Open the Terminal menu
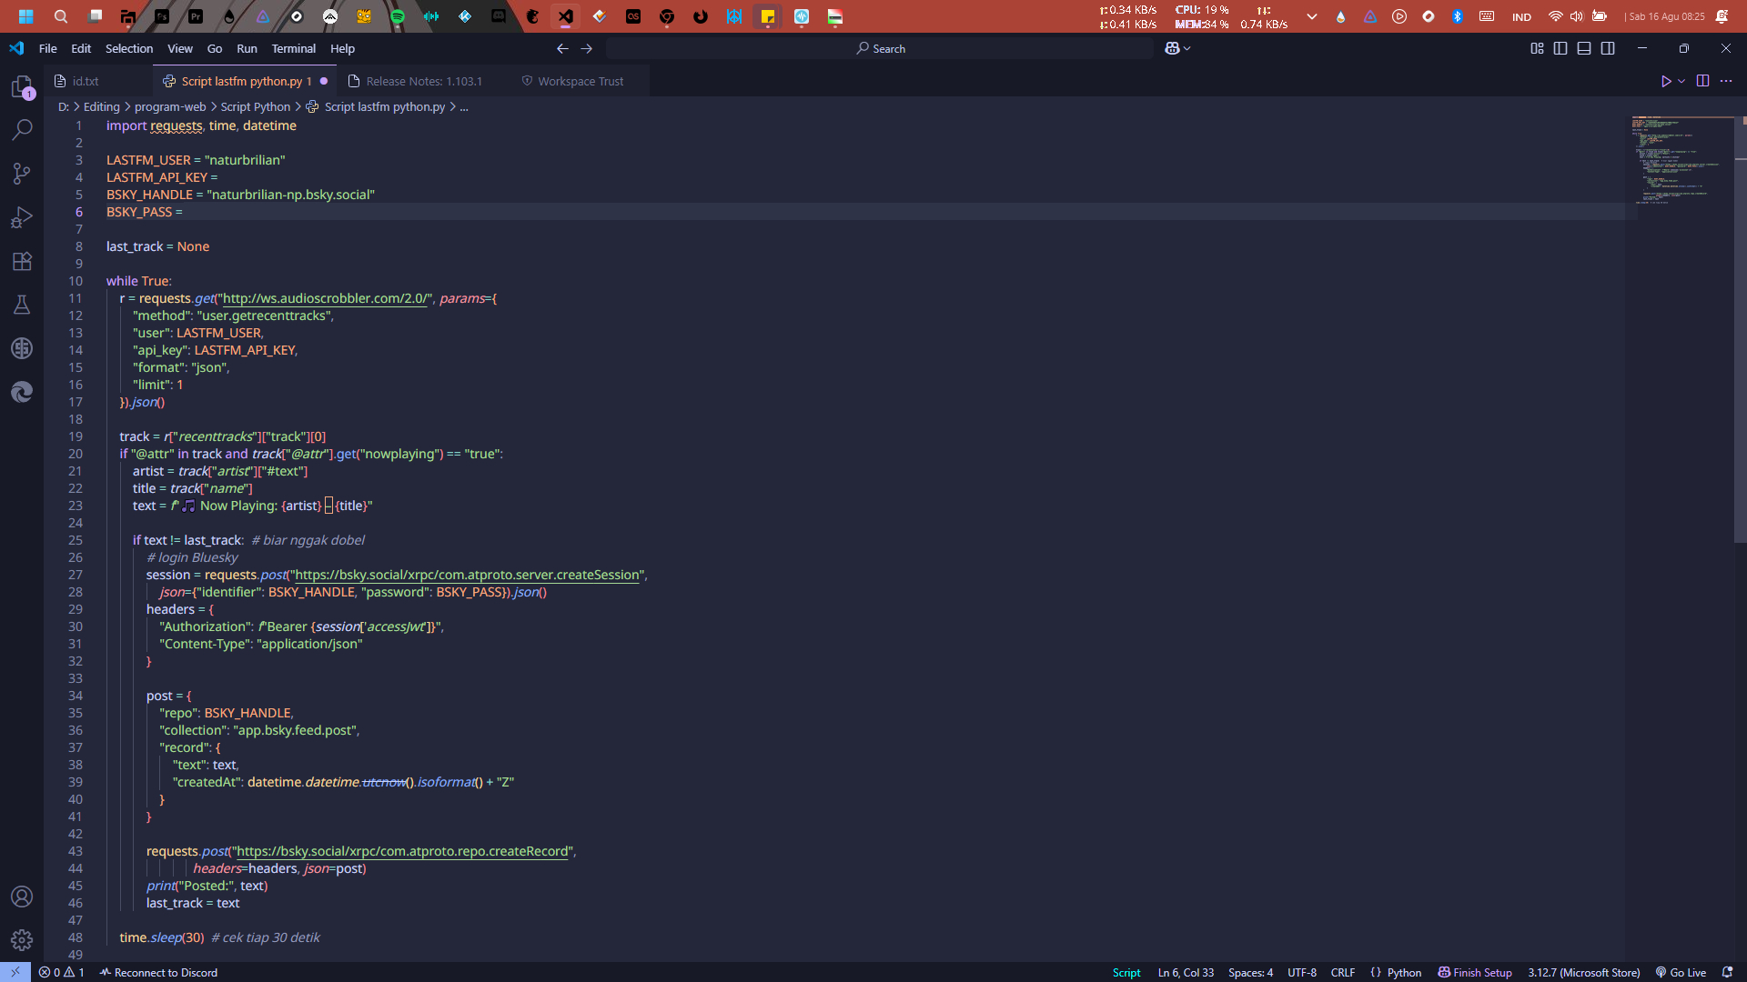 click(x=293, y=48)
